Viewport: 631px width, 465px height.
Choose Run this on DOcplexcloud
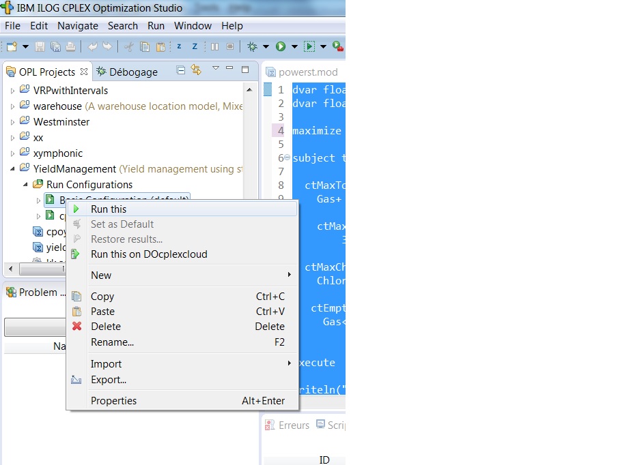point(182,254)
